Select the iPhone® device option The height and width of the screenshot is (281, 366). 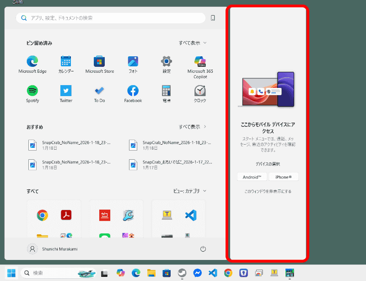[284, 177]
